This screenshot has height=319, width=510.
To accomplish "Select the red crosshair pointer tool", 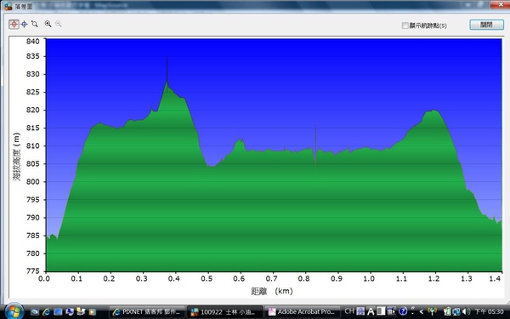I will [x=14, y=24].
